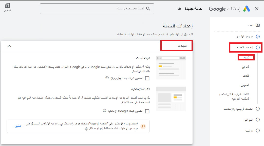Go to شبكة sub-item in sidebar
Screen dimensions: 264x146
pos(247,58)
